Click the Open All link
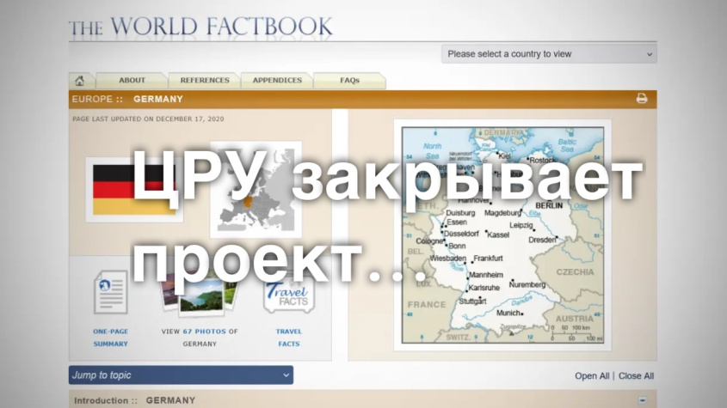This screenshot has width=727, height=408. [x=592, y=376]
